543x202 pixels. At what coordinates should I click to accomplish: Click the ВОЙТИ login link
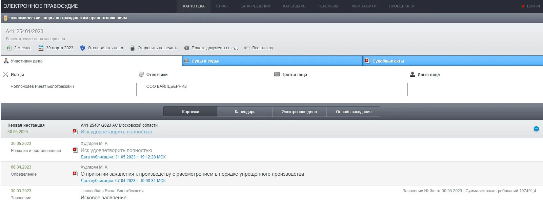point(533,6)
